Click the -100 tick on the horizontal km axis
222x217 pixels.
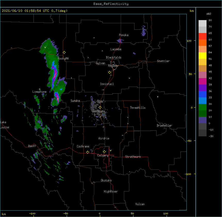coord(32,213)
